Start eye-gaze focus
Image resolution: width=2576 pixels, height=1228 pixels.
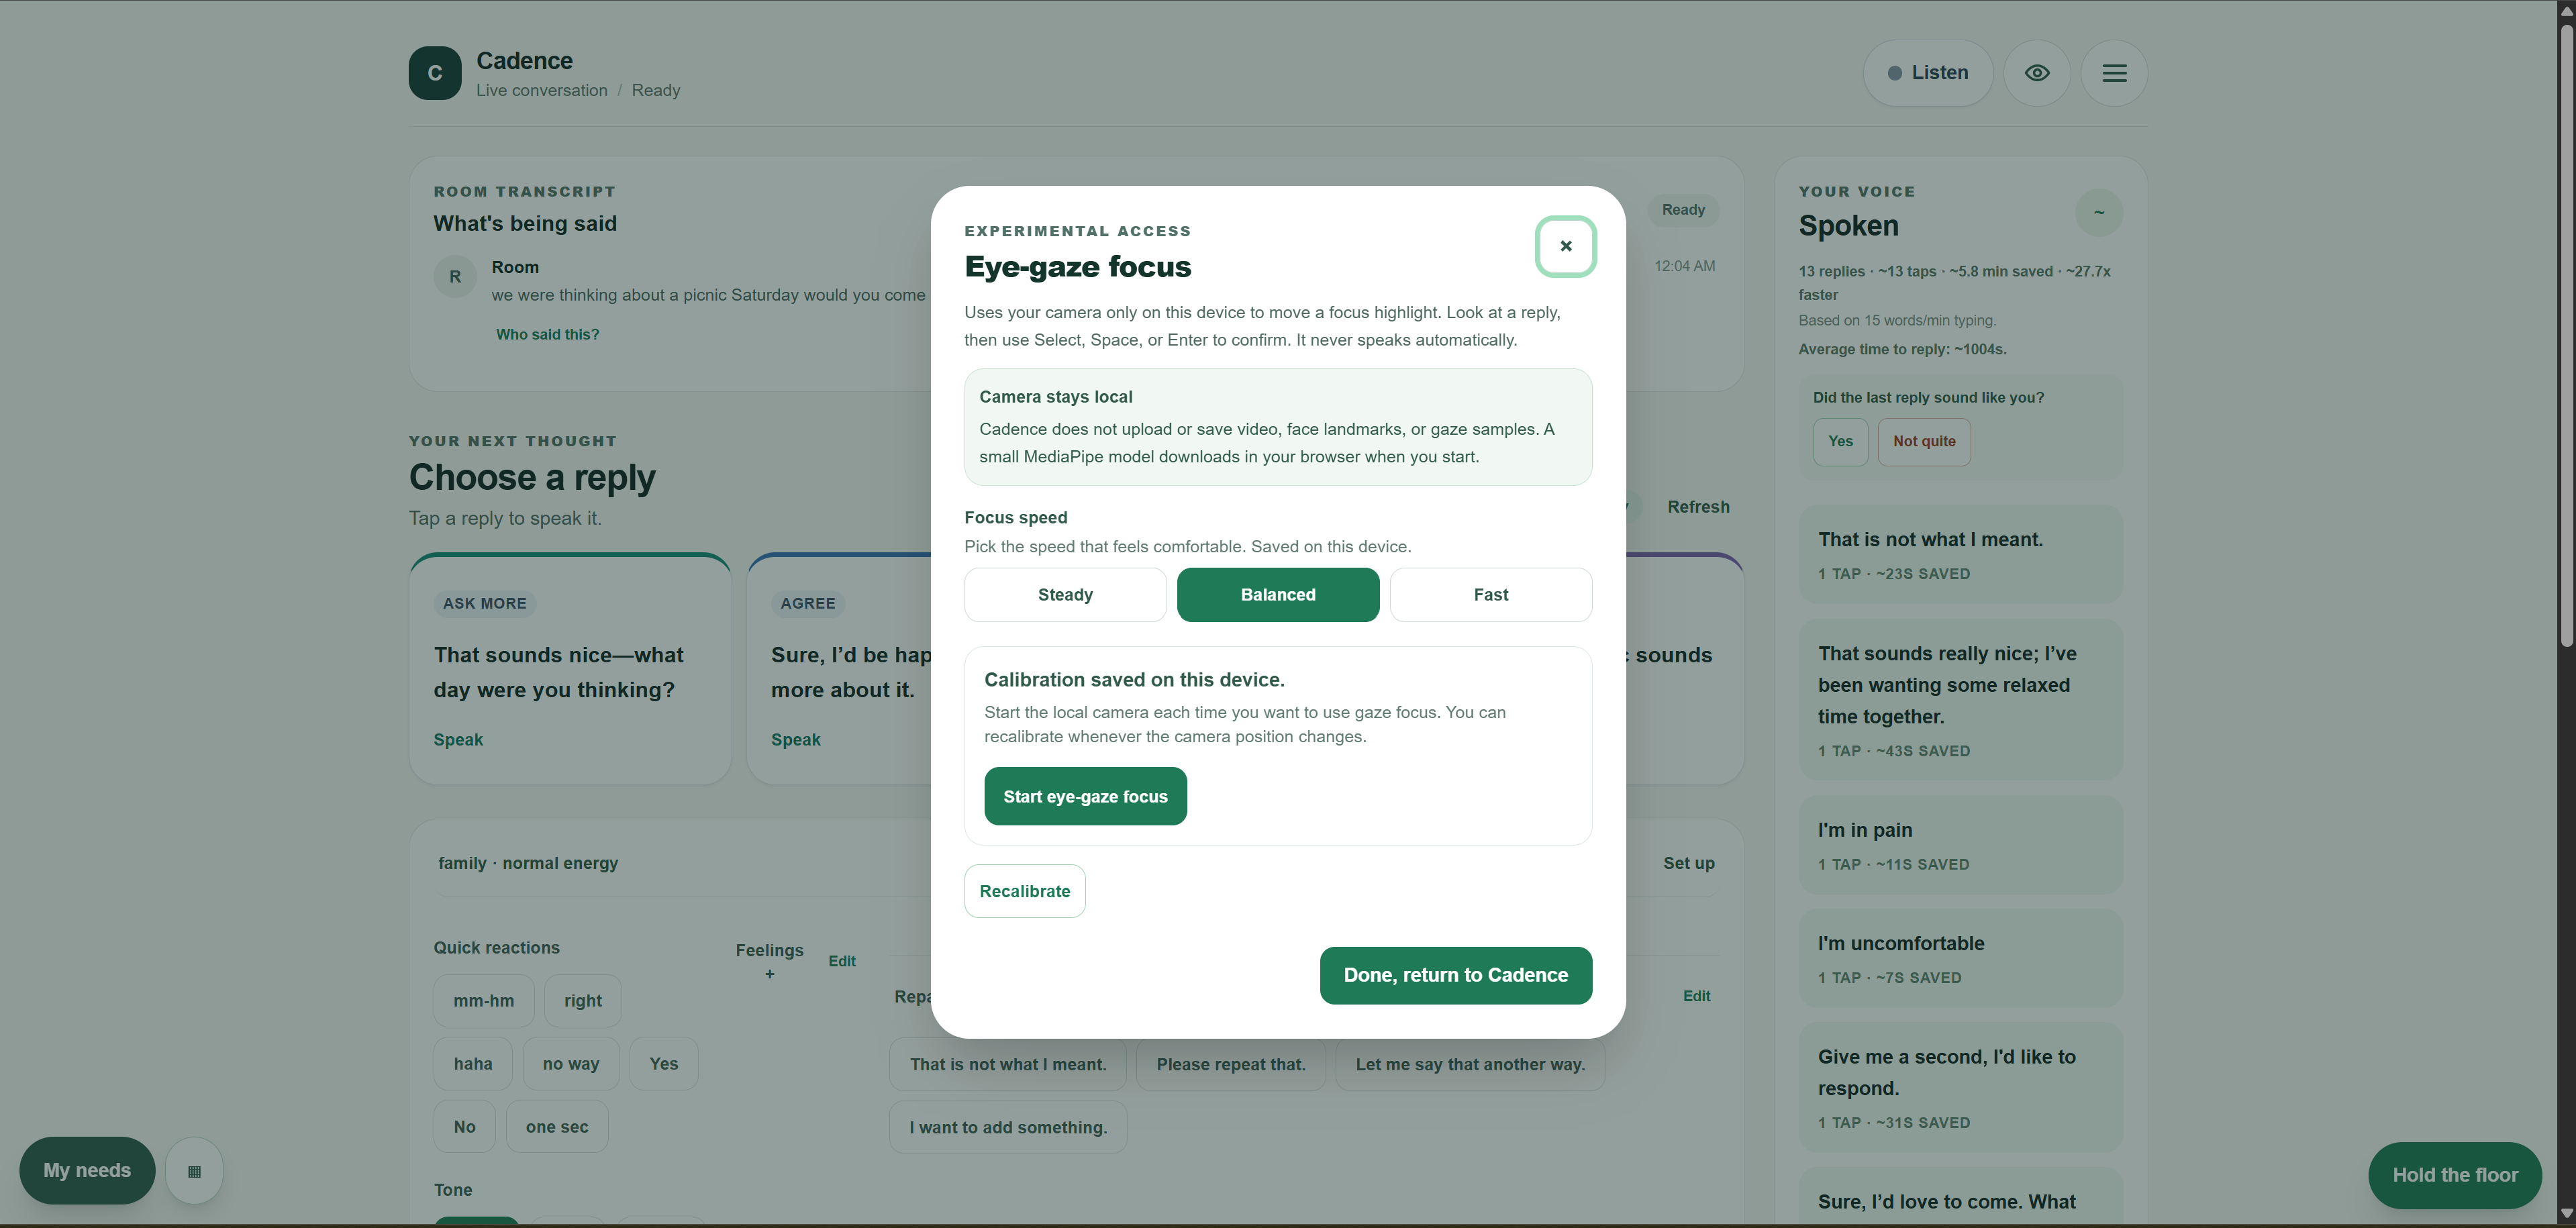pos(1085,796)
